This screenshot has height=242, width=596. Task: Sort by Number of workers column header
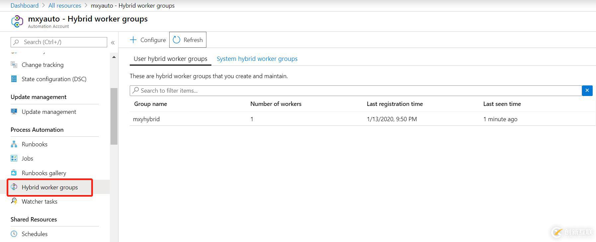click(276, 104)
